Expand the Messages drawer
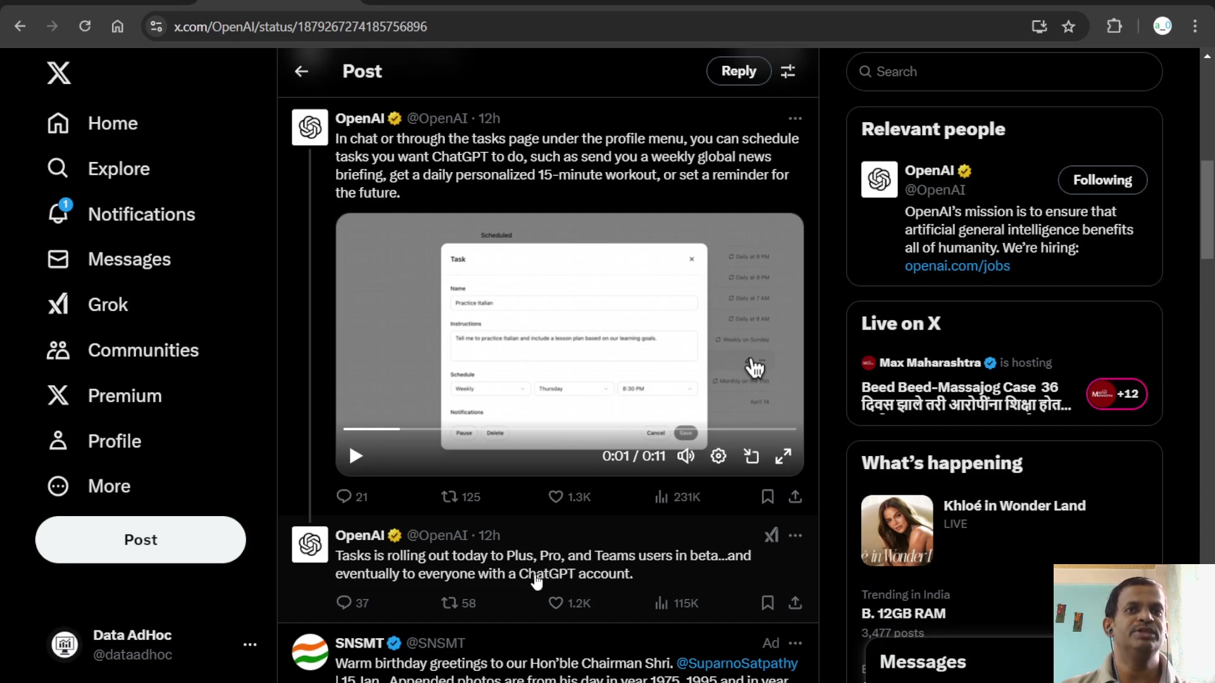 tap(923, 662)
